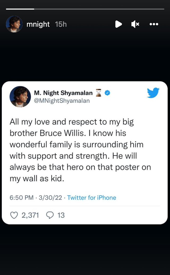The height and width of the screenshot is (275, 170).
Task: Open the @MNightShyamalan handle
Action: (x=62, y=101)
